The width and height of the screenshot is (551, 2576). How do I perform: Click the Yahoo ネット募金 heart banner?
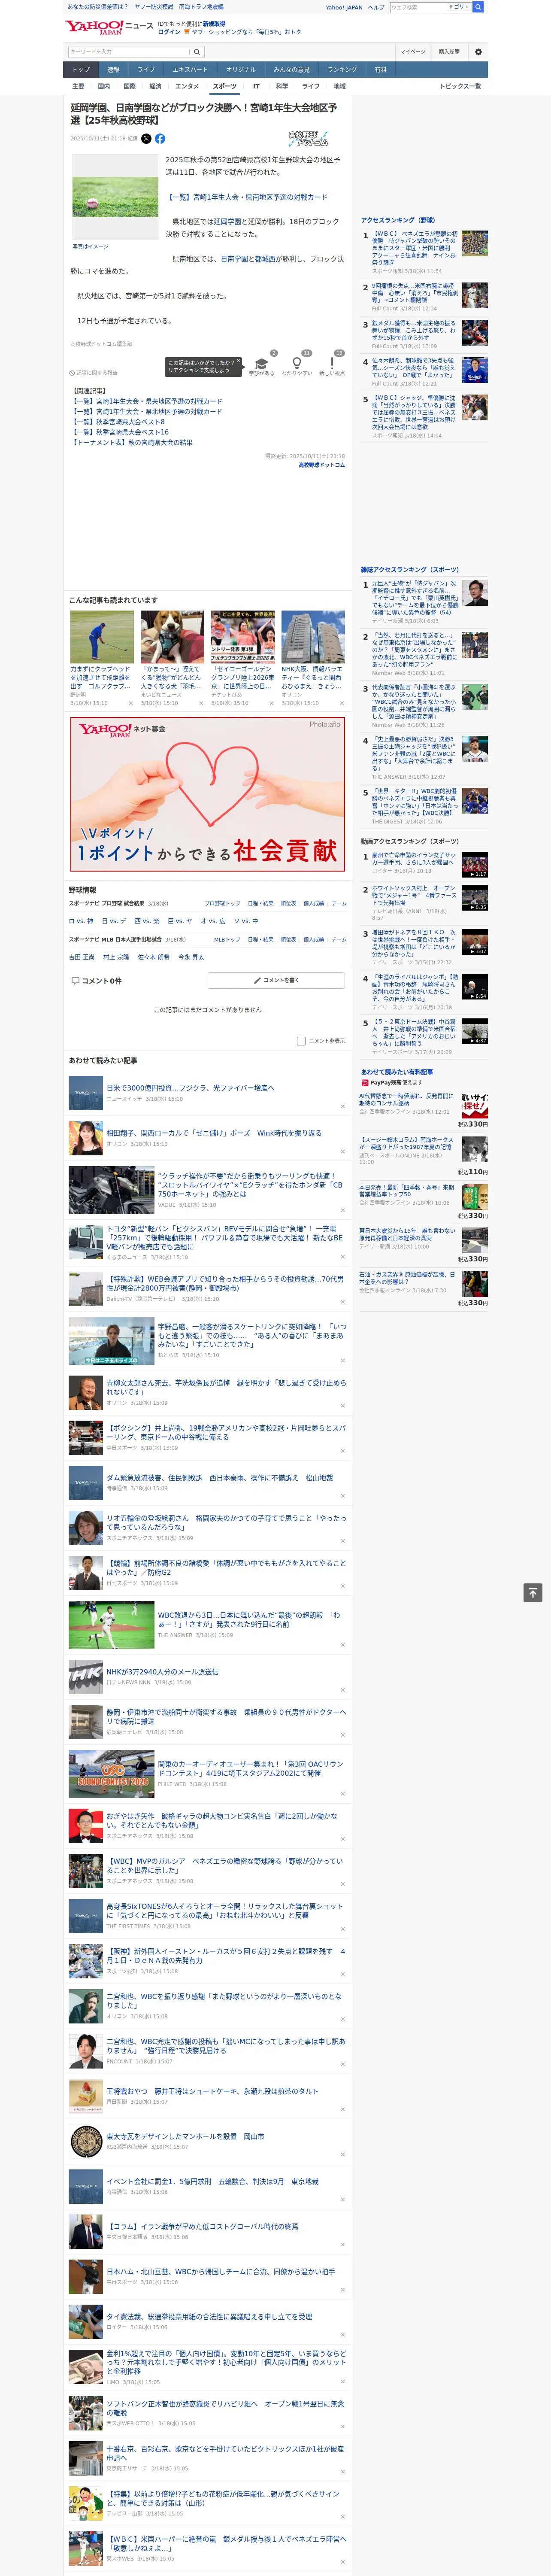coord(207,793)
